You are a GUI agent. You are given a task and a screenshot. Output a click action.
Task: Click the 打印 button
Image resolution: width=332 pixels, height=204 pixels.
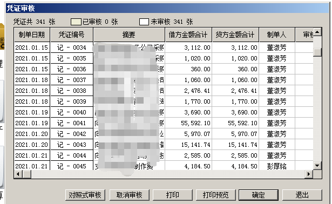[x=173, y=195]
